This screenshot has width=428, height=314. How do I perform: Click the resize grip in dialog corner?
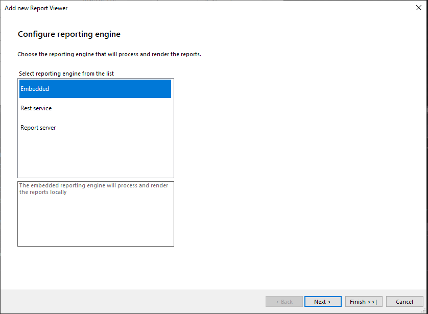(424, 310)
